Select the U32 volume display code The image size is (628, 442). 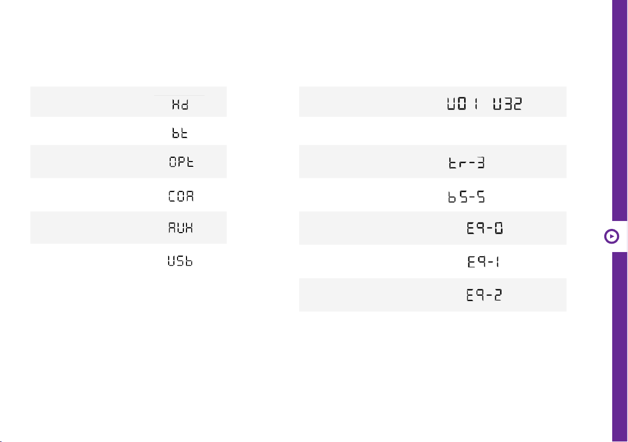(507, 104)
